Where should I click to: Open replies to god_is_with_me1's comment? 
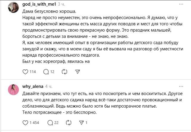coord(46,72)
